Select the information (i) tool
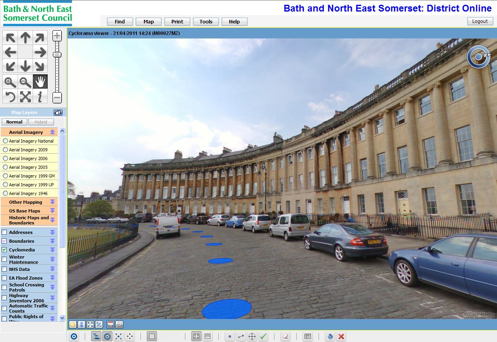 point(40,97)
